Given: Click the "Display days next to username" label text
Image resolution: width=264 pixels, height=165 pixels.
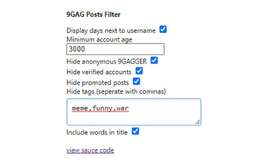Looking at the screenshot, I should (x=111, y=30).
